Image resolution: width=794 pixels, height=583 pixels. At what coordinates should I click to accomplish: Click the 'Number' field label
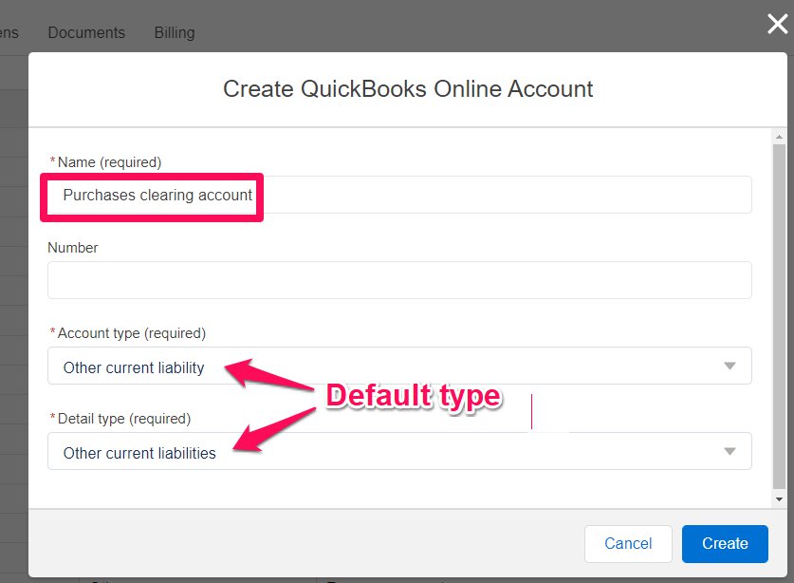[x=73, y=248]
